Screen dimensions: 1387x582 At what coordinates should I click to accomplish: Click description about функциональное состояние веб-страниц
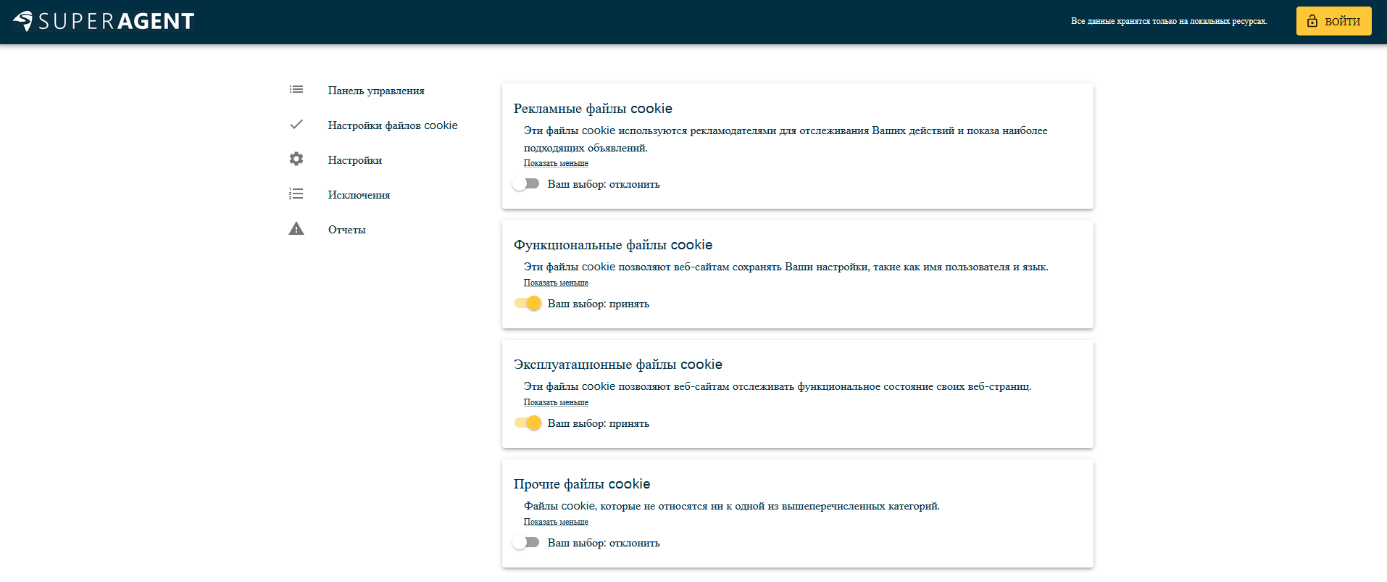click(778, 387)
